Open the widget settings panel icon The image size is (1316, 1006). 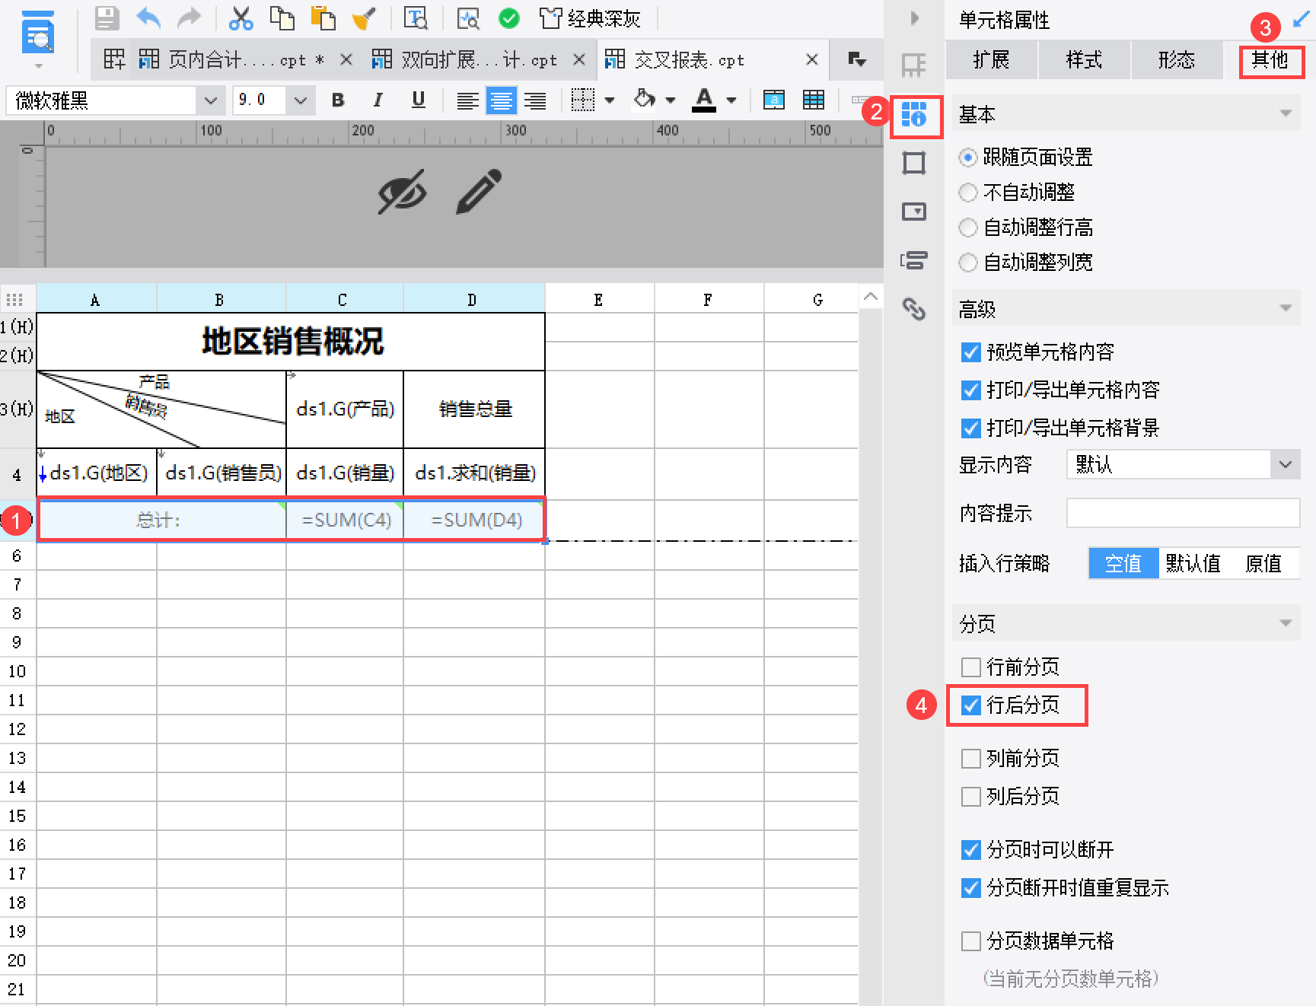point(914,212)
